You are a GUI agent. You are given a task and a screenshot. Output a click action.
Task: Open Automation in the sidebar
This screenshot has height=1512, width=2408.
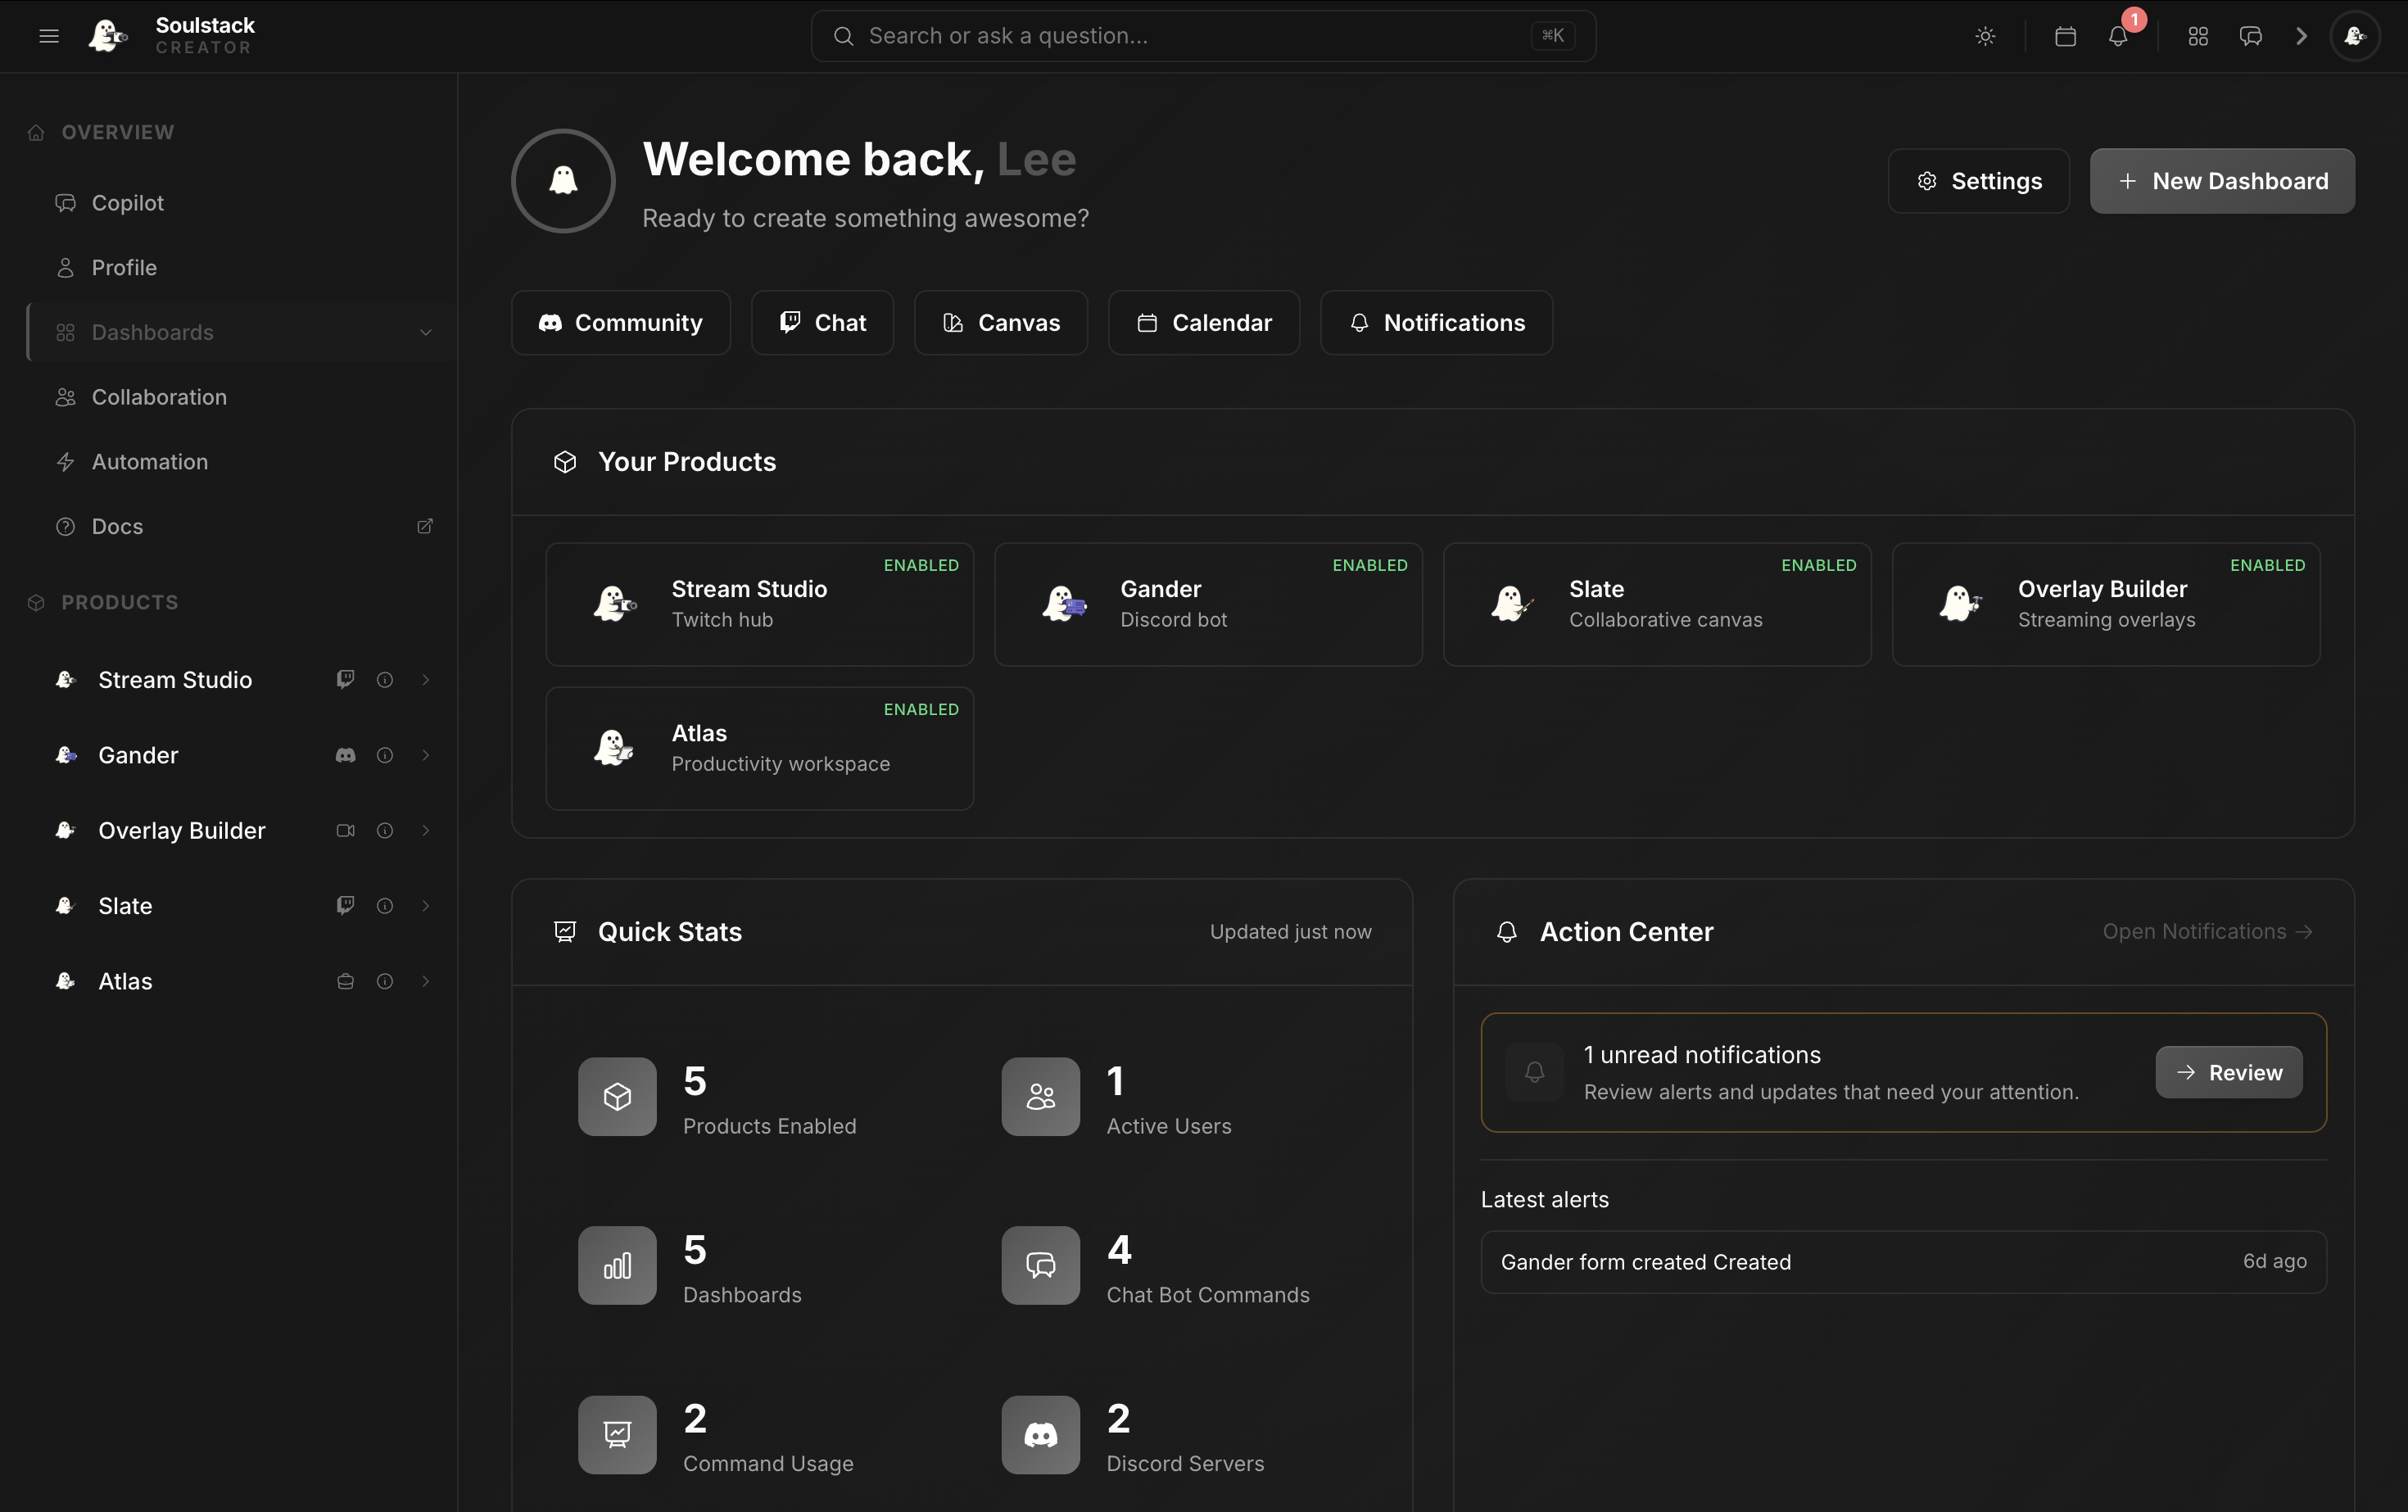pos(240,462)
